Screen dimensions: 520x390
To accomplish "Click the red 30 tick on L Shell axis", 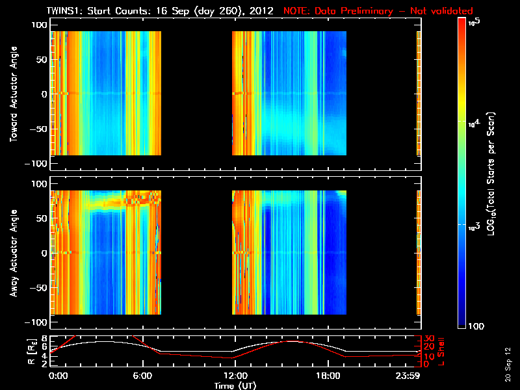I will click(429, 339).
